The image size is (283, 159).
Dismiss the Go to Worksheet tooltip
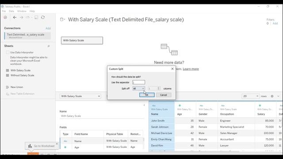tap(57, 144)
